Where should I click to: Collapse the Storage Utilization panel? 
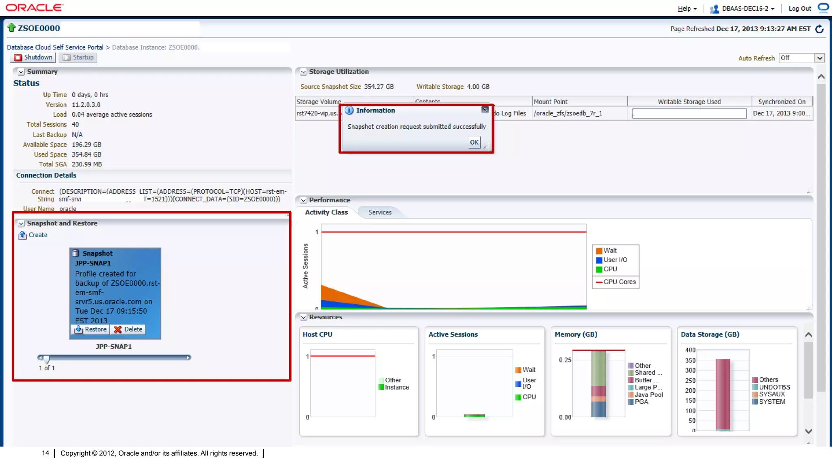(x=303, y=72)
